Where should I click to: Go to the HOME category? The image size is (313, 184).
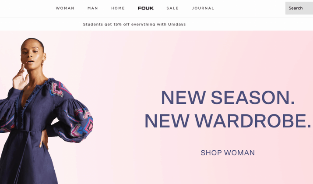coord(118,8)
